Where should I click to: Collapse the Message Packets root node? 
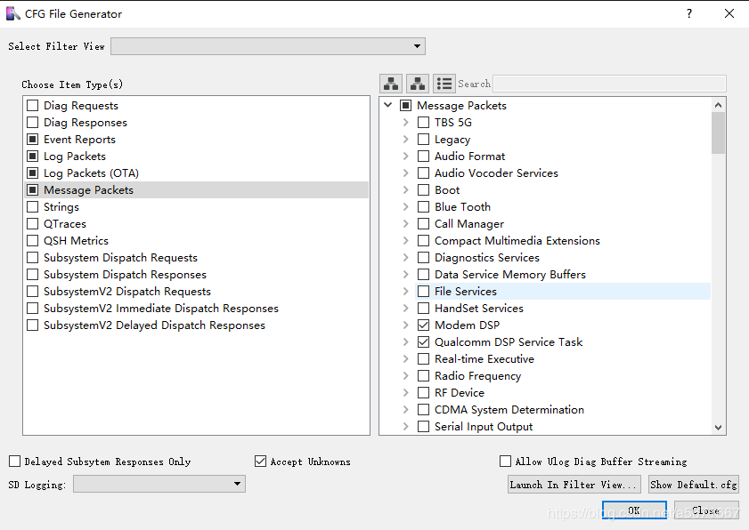pos(388,105)
